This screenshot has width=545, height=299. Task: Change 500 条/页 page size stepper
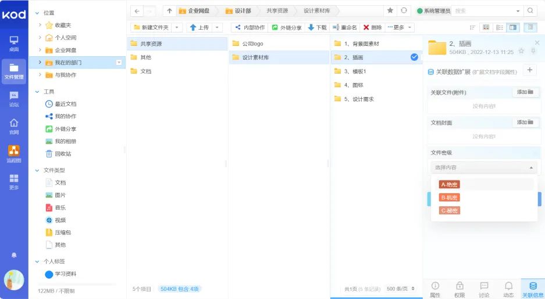pos(401,289)
